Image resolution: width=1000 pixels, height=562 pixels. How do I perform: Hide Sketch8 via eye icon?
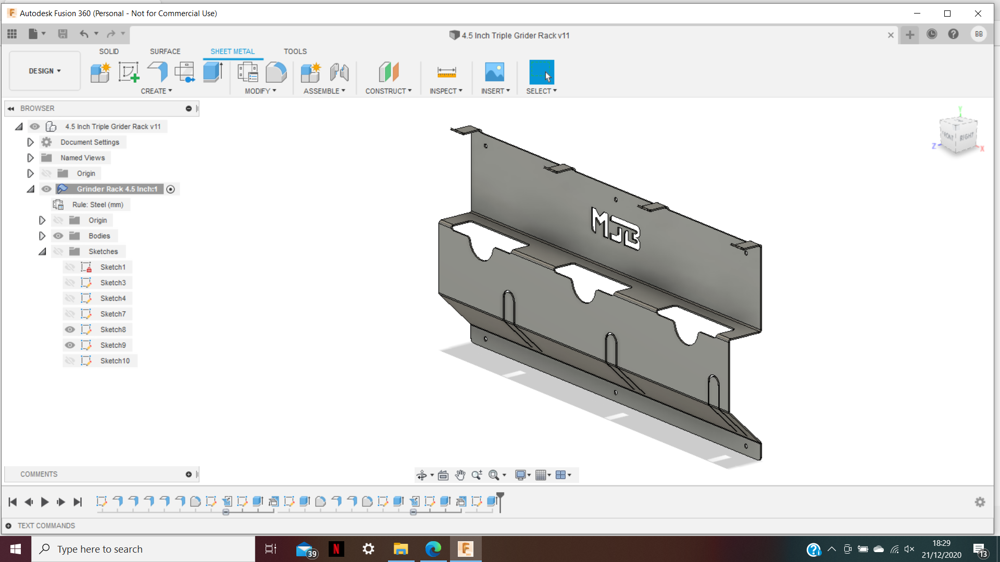pyautogui.click(x=70, y=329)
